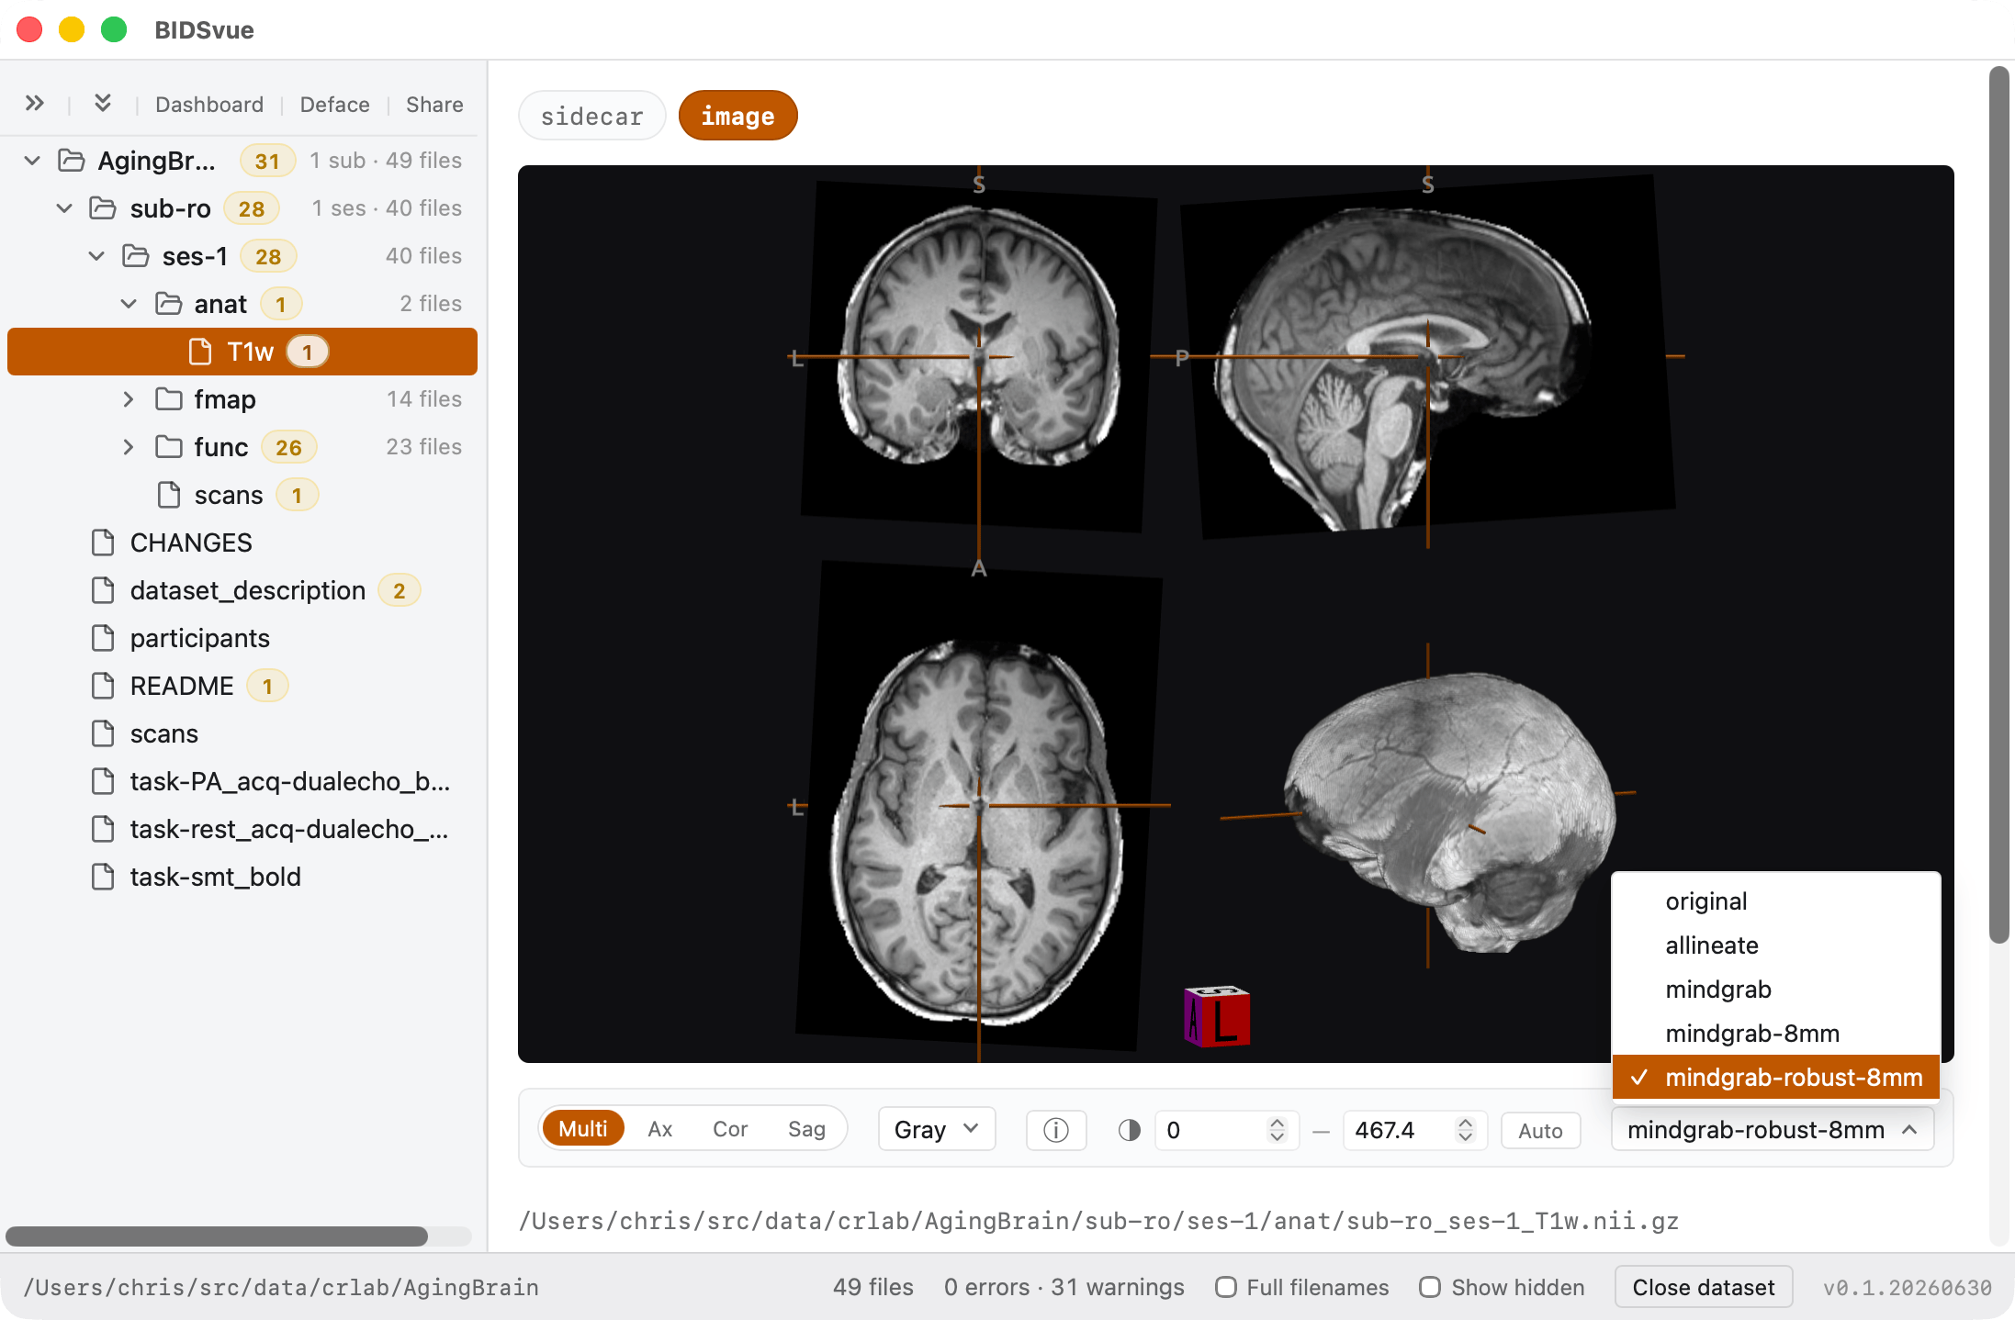
Task: Open the Share link
Action: (x=434, y=105)
